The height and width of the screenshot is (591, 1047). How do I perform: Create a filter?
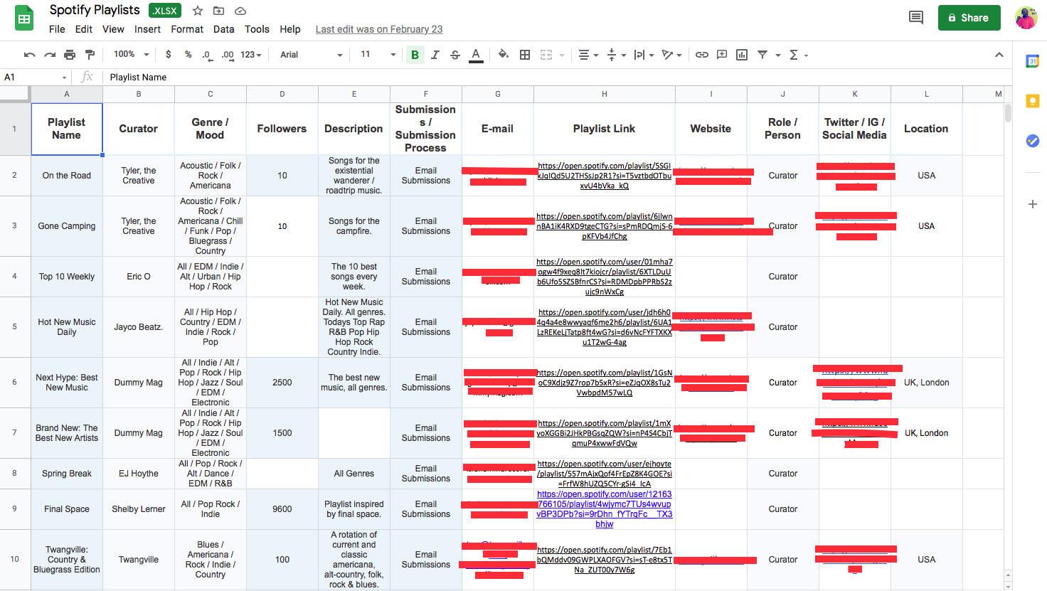[x=762, y=54]
